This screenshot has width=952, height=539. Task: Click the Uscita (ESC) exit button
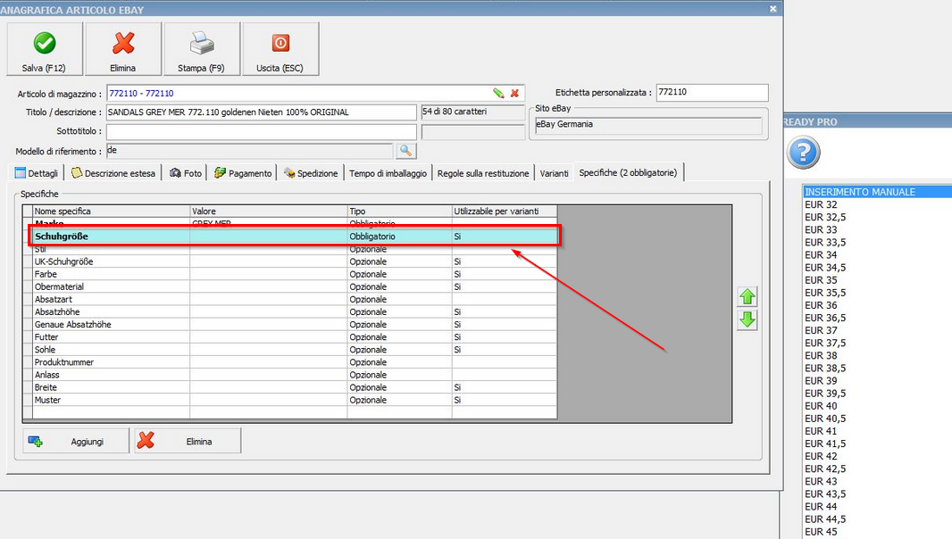(280, 49)
